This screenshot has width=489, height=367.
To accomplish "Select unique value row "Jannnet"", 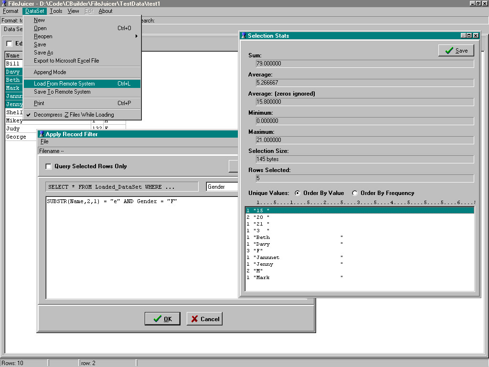I will point(360,258).
